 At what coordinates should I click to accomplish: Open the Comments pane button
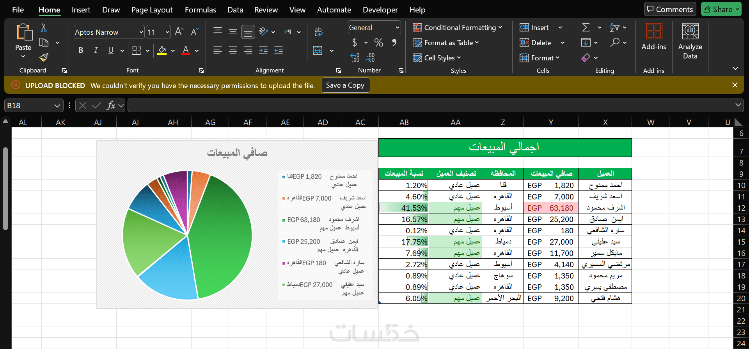tap(669, 9)
